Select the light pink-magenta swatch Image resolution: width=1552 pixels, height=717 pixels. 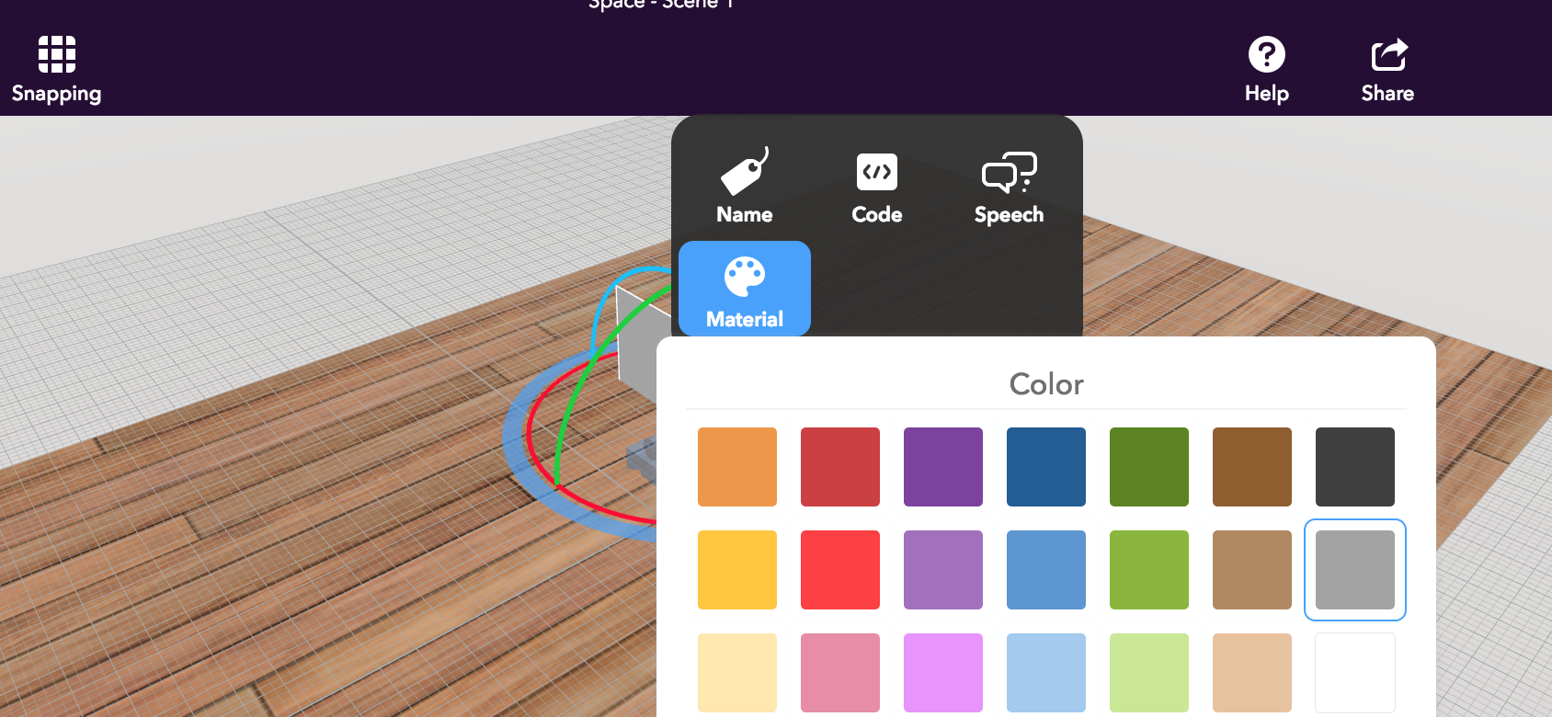tap(943, 673)
